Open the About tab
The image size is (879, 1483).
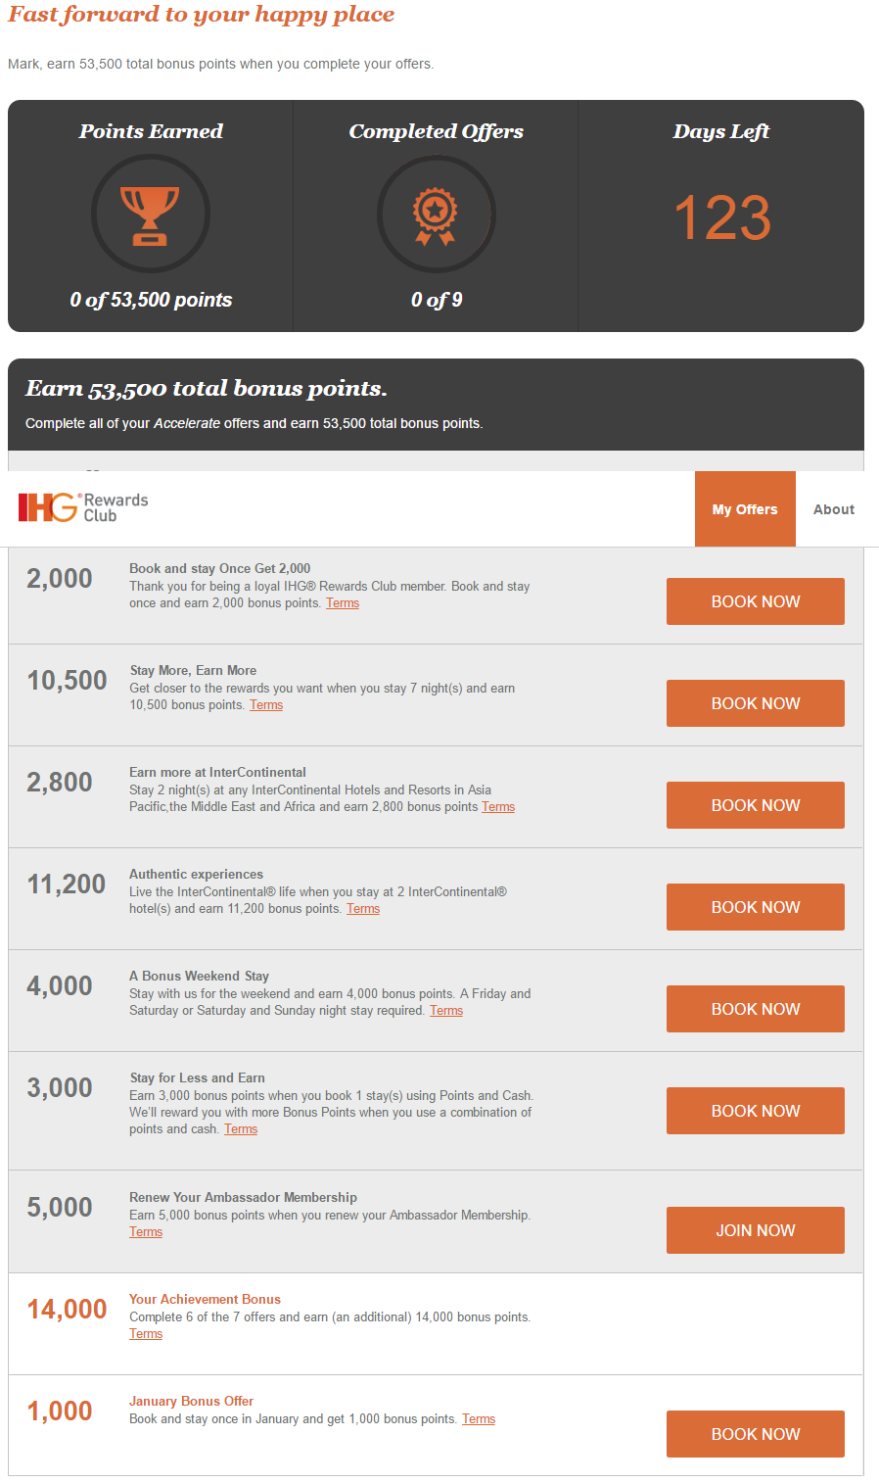834,509
